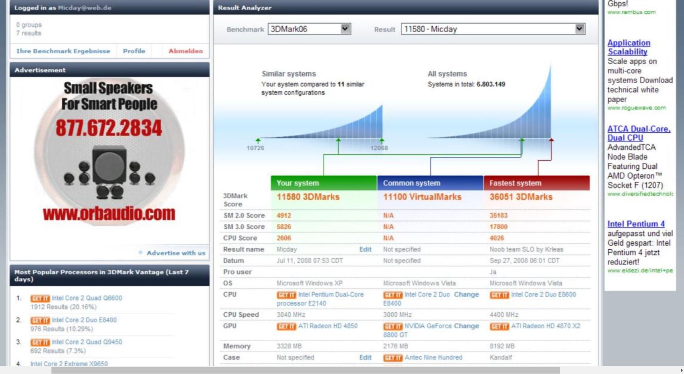The width and height of the screenshot is (684, 374).
Task: Open Ihre Benchmark Ergebnisse tab
Action: tap(63, 51)
